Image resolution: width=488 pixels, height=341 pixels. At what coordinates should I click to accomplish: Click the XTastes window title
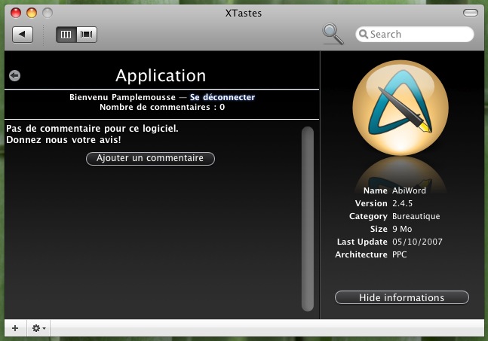click(x=244, y=13)
